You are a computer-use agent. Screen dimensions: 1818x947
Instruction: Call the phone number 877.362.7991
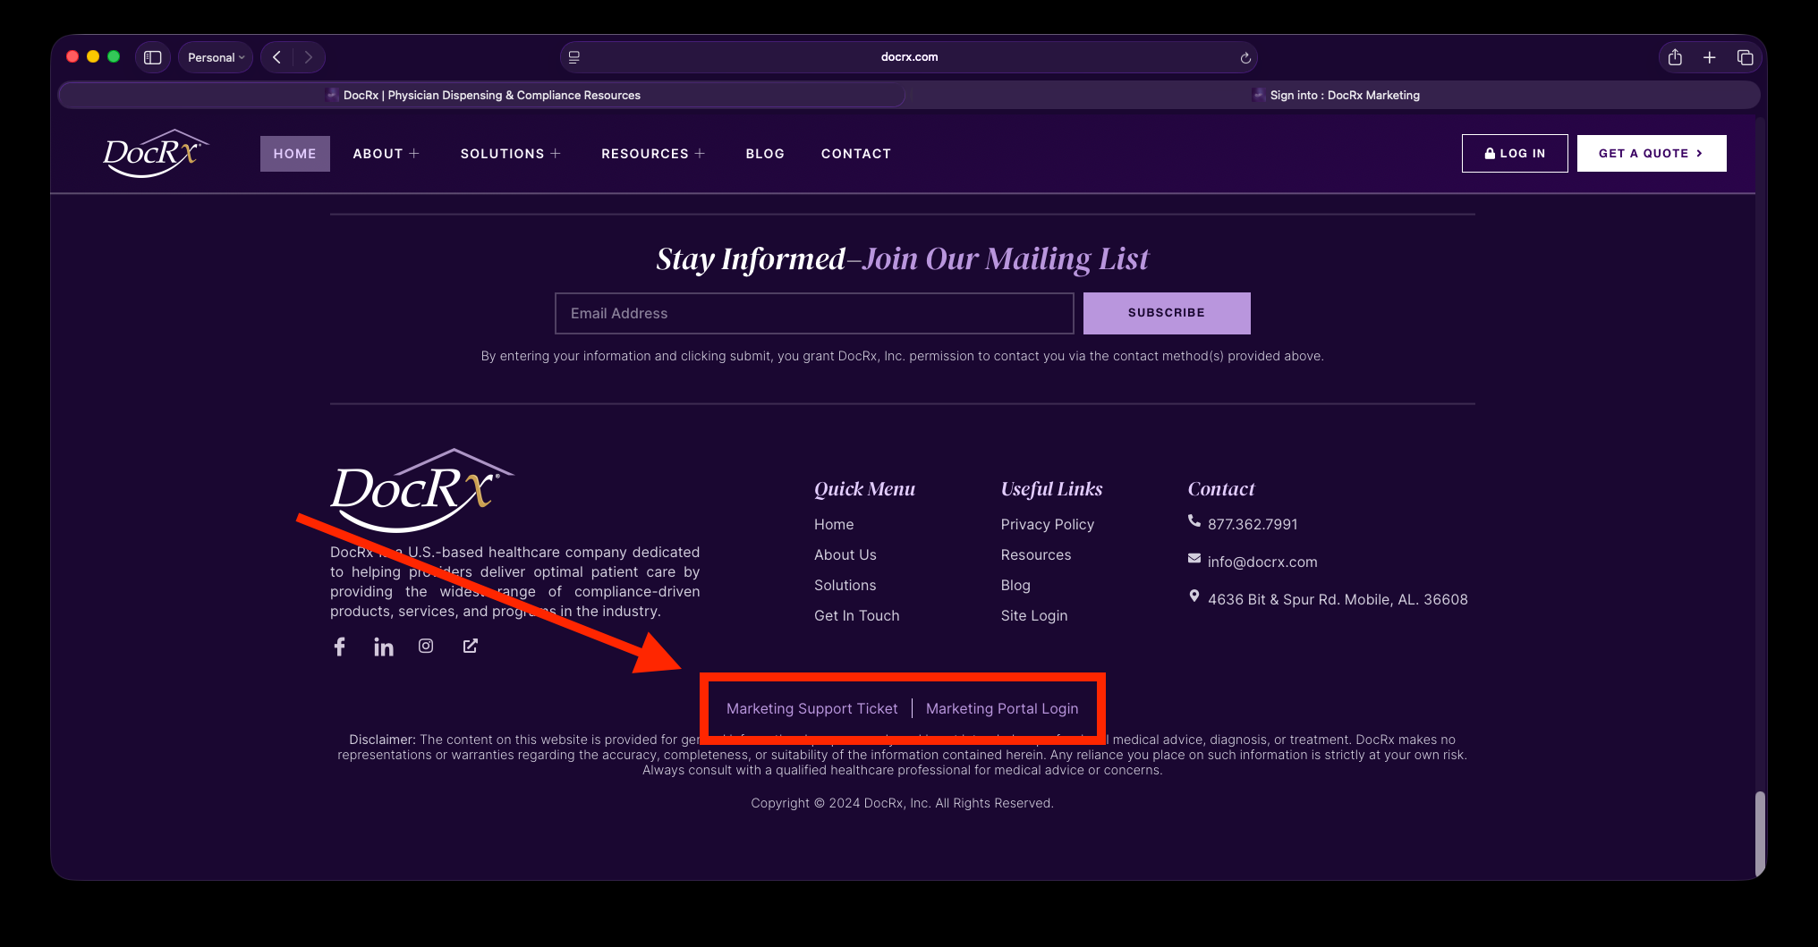tap(1253, 524)
